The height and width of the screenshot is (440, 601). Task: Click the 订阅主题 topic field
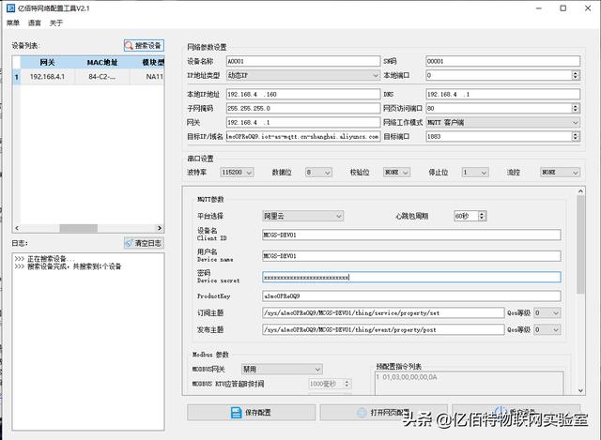(383, 312)
